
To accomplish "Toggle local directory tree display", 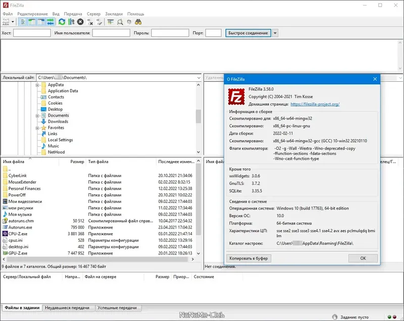I will 32,22.
